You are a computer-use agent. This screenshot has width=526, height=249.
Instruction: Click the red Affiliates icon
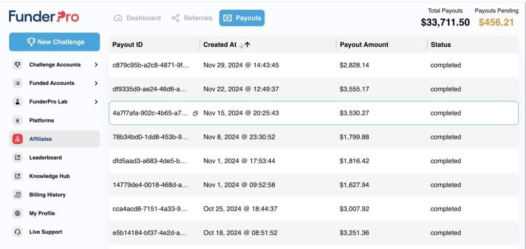click(17, 139)
